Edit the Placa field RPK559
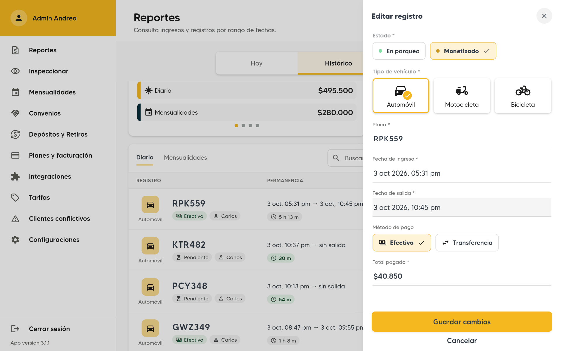The height and width of the screenshot is (351, 561). coord(462,139)
